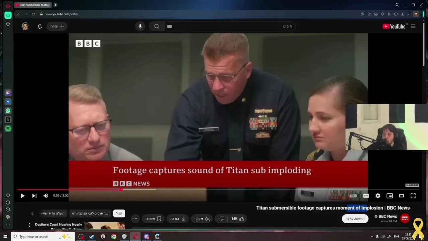The width and height of the screenshot is (428, 241).
Task: Download the video via הורדה button
Action: pyautogui.click(x=178, y=219)
